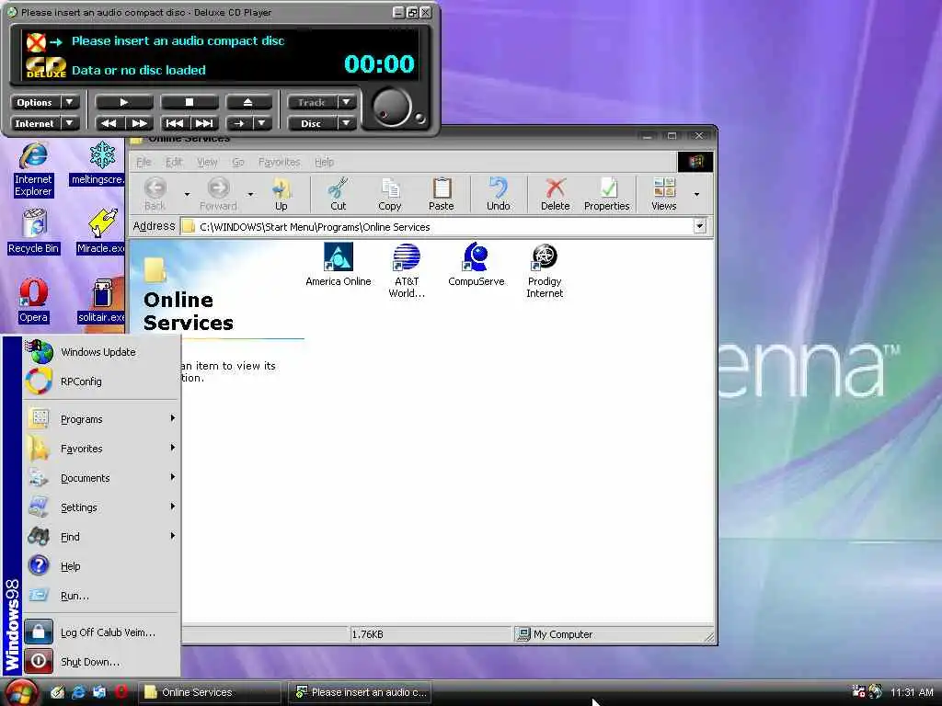The height and width of the screenshot is (706, 942).
Task: Click Log Off Calub Veim in Start menu
Action: [102, 632]
